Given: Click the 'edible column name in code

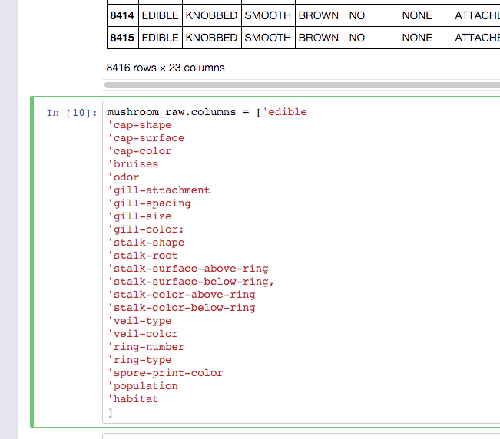Looking at the screenshot, I should pyautogui.click(x=285, y=112).
